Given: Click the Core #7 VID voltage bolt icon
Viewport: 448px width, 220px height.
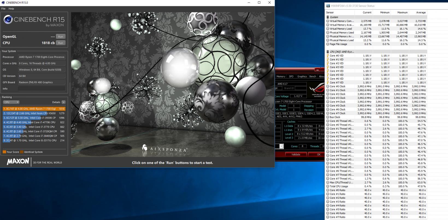Looking at the screenshot, I should (x=328, y=82).
